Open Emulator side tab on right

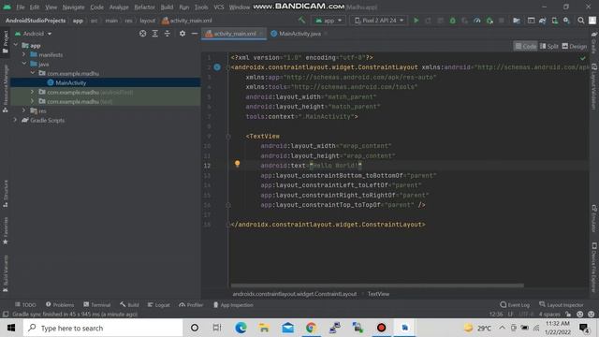[594, 218]
